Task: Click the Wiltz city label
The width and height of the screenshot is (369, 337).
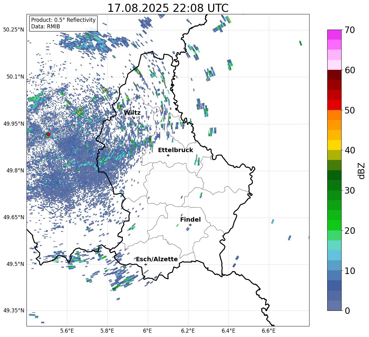Action: [132, 113]
